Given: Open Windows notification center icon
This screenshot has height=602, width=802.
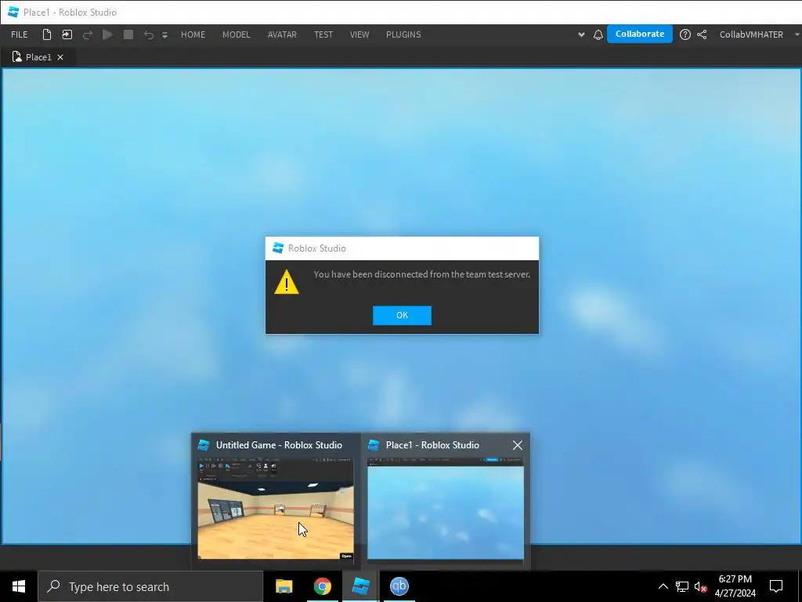Looking at the screenshot, I should 776,586.
